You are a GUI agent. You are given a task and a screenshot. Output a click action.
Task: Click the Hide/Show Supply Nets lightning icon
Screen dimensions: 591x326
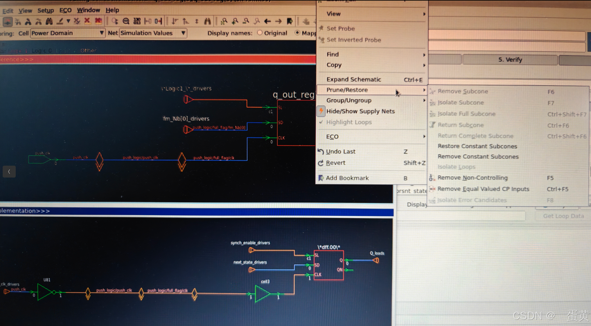click(x=321, y=111)
